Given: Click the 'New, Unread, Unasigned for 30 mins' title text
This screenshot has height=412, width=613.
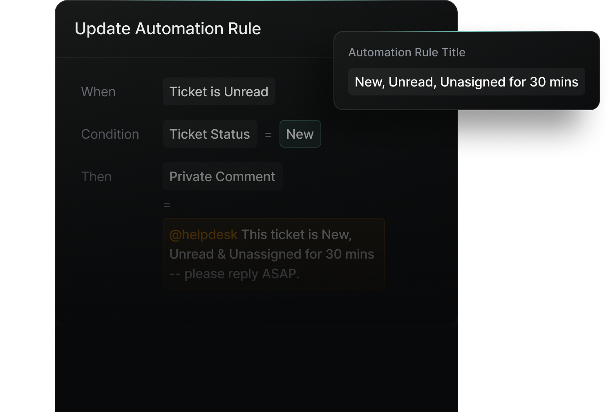Looking at the screenshot, I should pos(466,82).
